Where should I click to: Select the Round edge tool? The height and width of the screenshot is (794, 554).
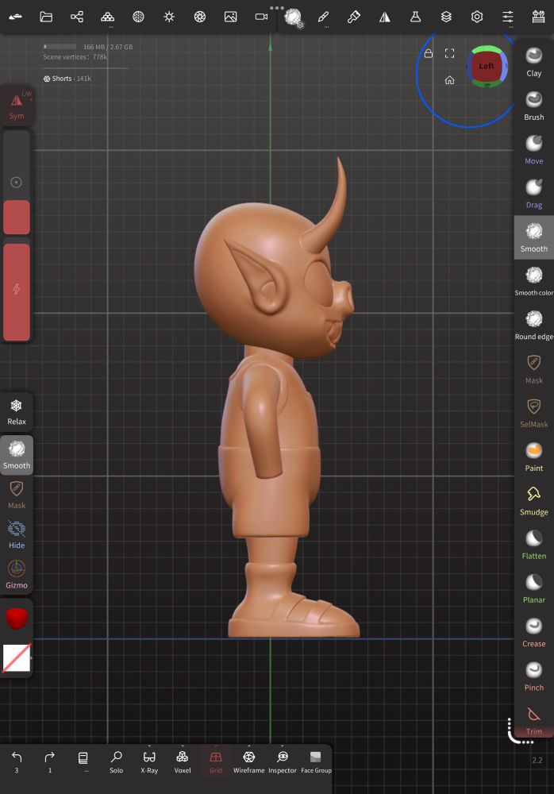pos(533,326)
